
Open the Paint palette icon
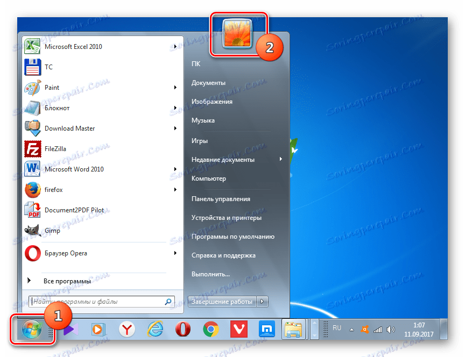[33, 88]
